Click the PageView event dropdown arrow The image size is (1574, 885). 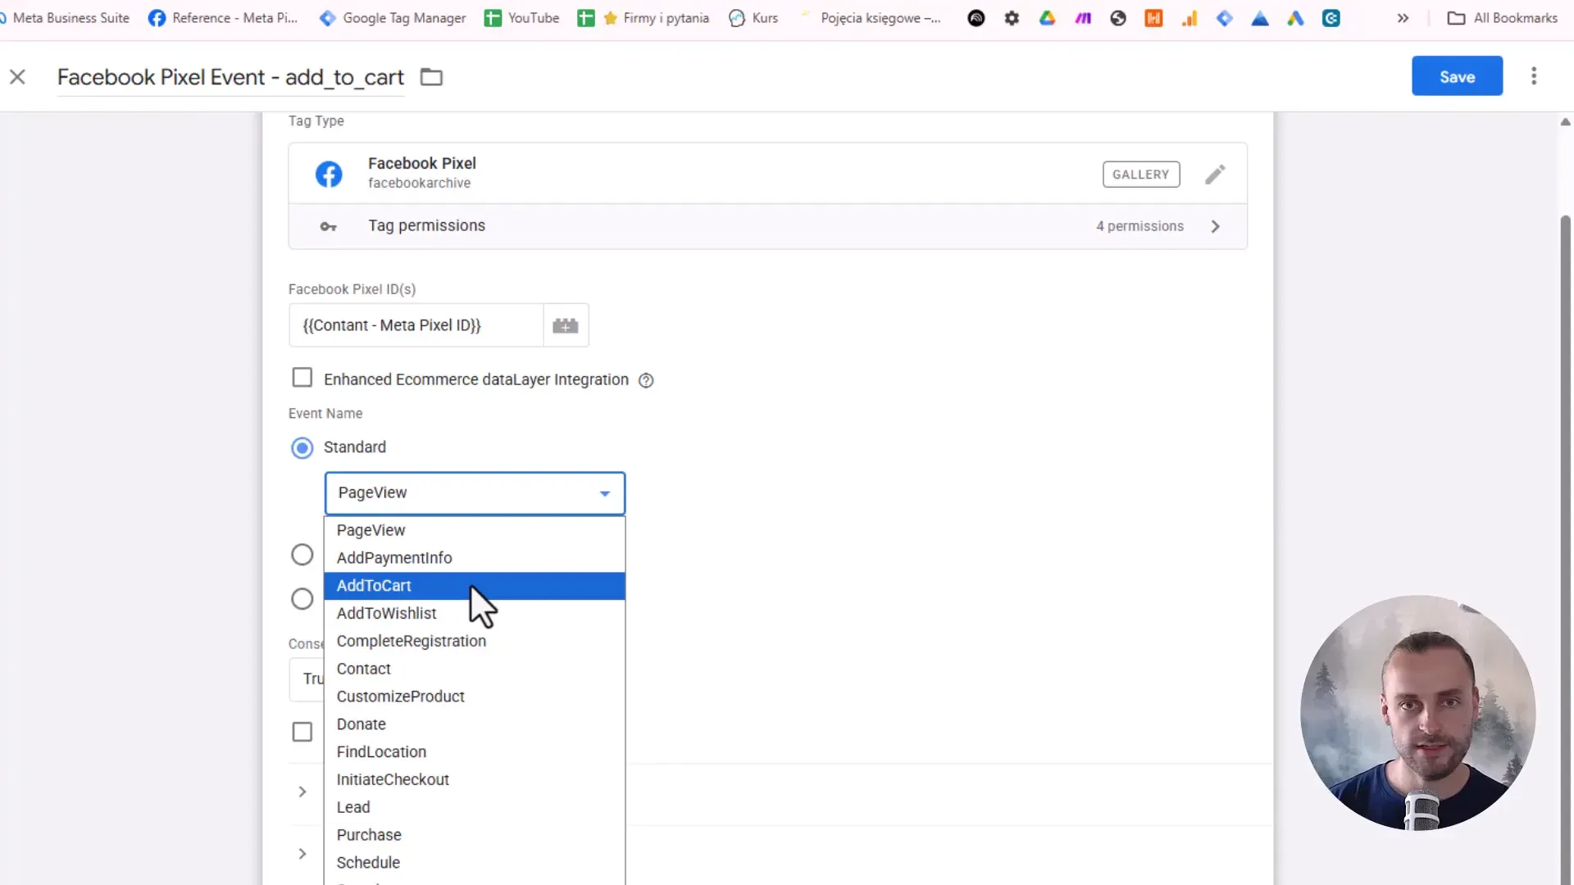(x=605, y=493)
